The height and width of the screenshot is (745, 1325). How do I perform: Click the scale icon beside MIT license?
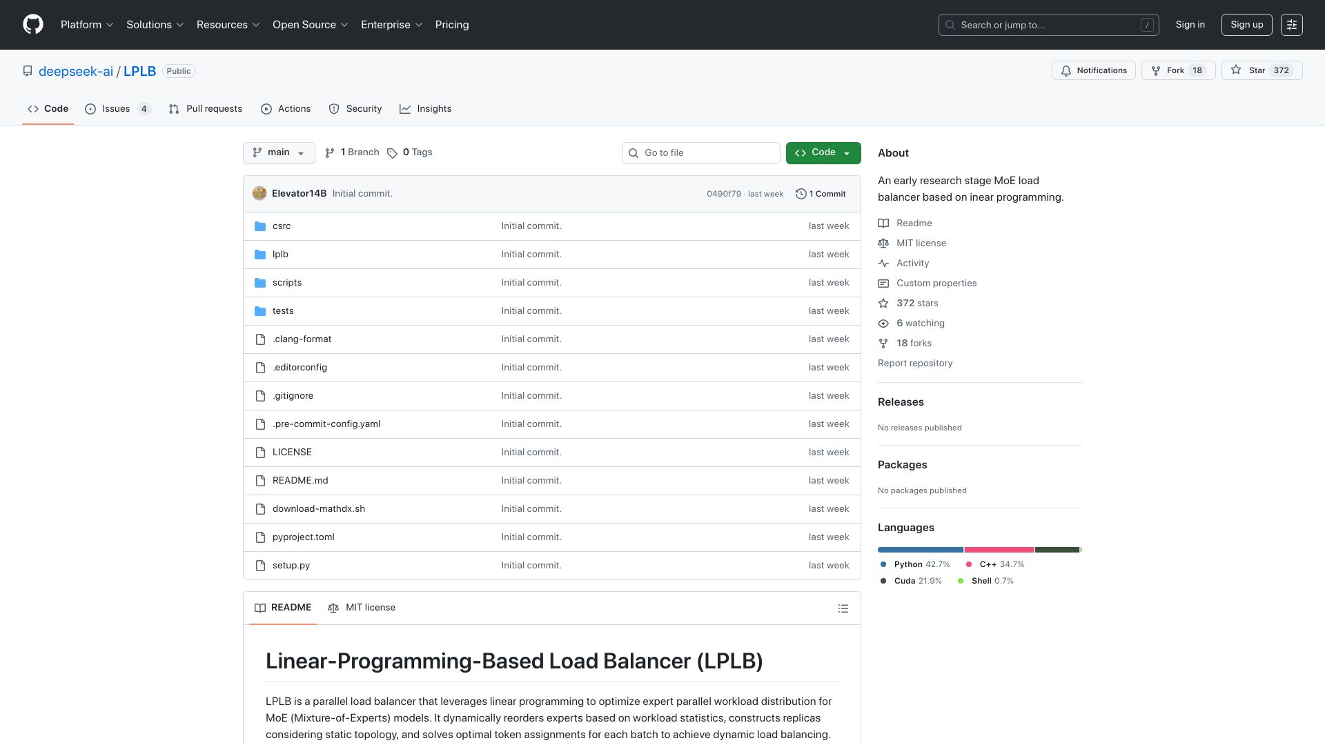883,244
